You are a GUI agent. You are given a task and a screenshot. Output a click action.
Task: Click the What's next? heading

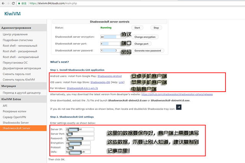pyautogui.click(x=59, y=62)
